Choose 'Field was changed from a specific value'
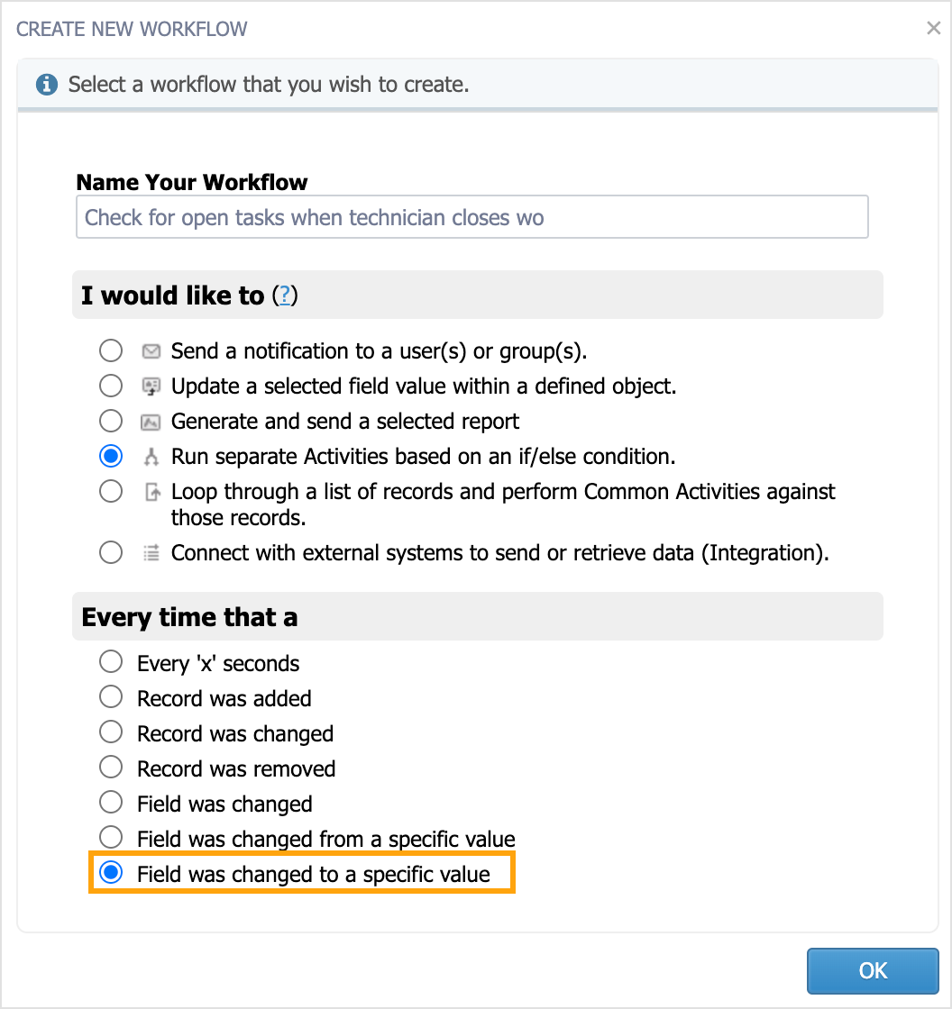This screenshot has width=952, height=1009. (x=111, y=837)
